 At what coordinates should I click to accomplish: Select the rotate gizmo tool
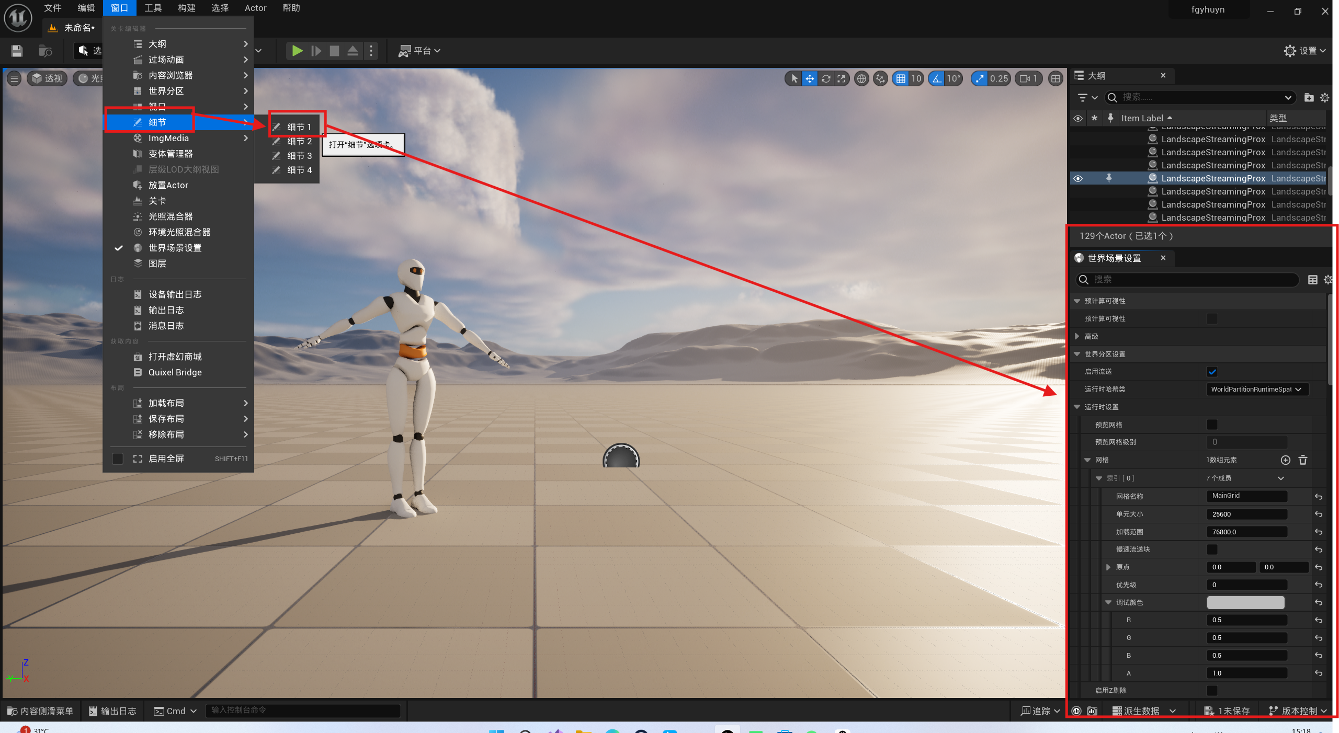point(825,78)
